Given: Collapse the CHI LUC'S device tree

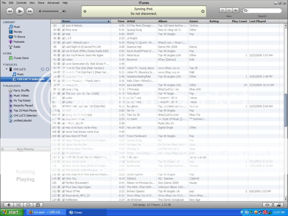Looking at the screenshot, I should pyautogui.click(x=6, y=69).
